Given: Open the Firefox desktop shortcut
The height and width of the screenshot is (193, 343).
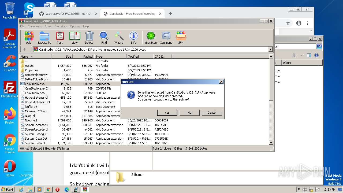Looking at the screenshot, I should (x=10, y=116).
